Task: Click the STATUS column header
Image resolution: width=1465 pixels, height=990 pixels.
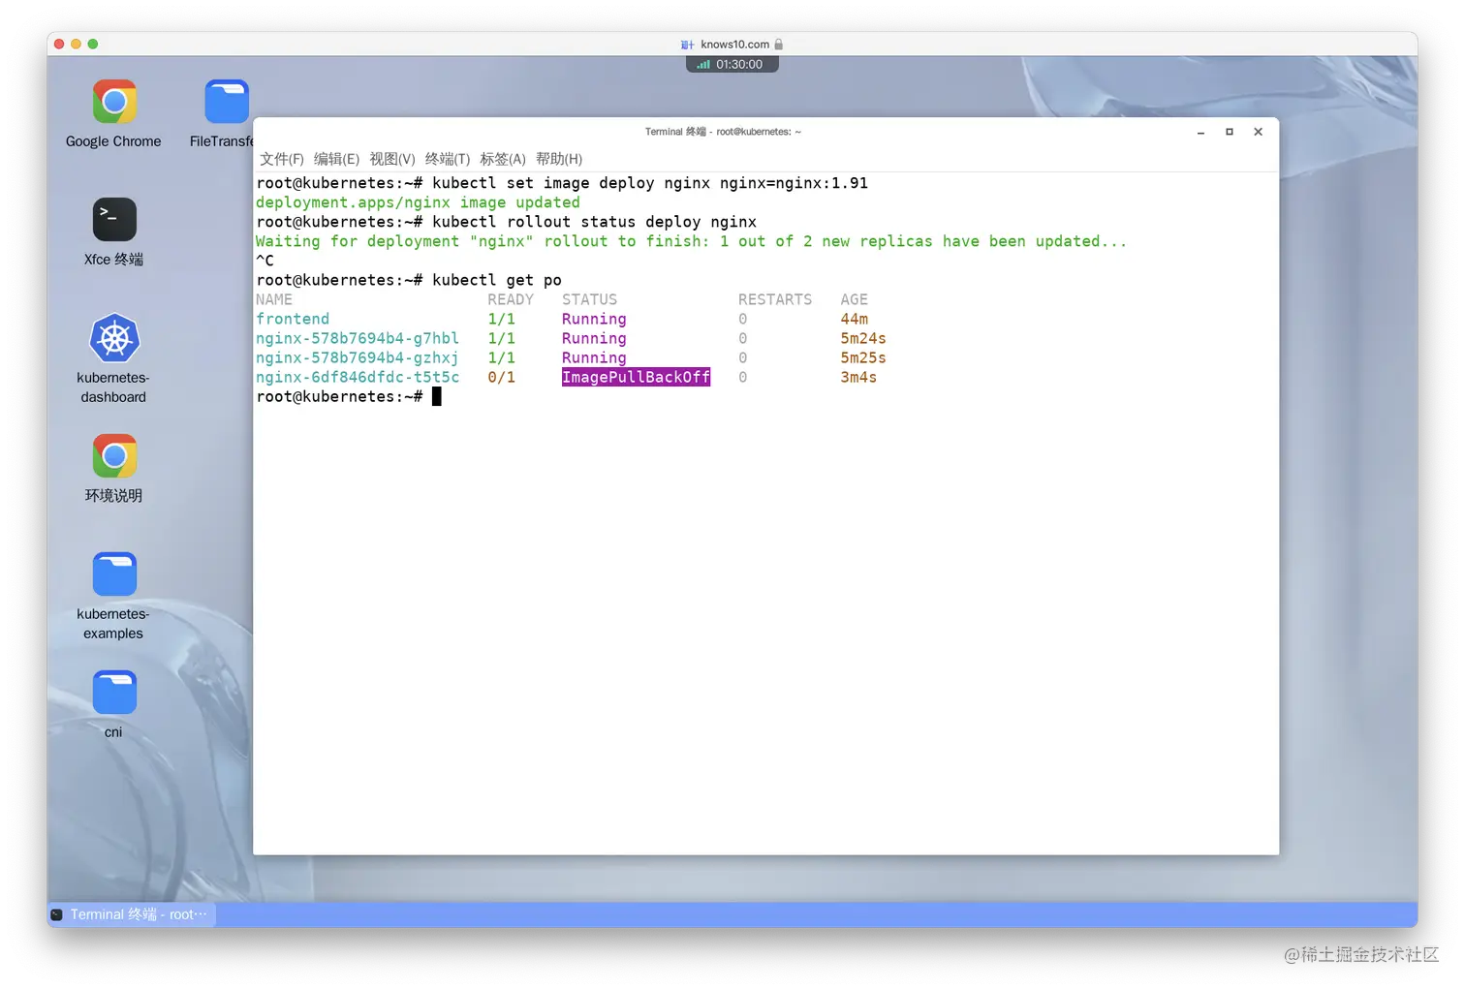Action: tap(589, 299)
